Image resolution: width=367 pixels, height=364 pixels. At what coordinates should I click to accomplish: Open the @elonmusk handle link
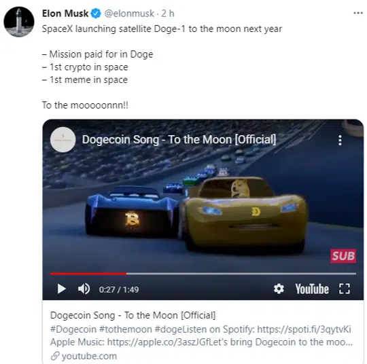coord(129,14)
